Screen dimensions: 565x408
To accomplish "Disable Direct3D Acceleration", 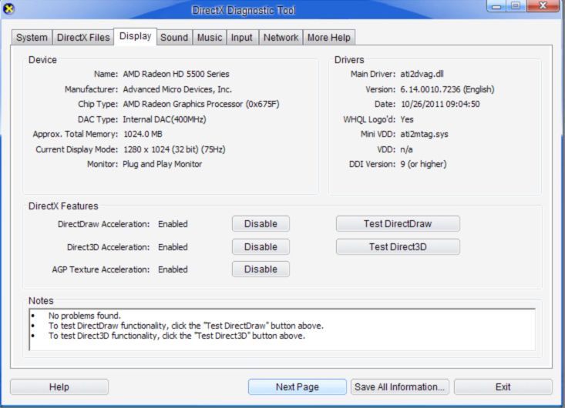I will (x=261, y=247).
